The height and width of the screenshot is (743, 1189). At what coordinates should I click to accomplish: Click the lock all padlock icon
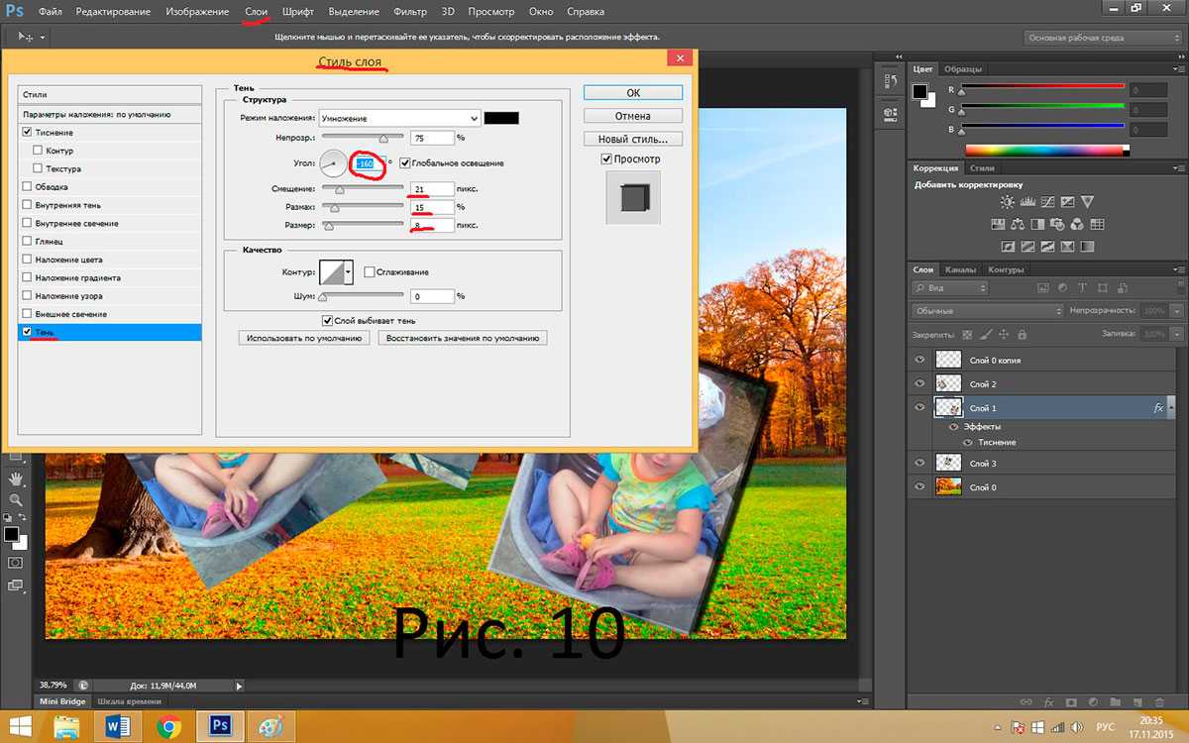(1022, 335)
